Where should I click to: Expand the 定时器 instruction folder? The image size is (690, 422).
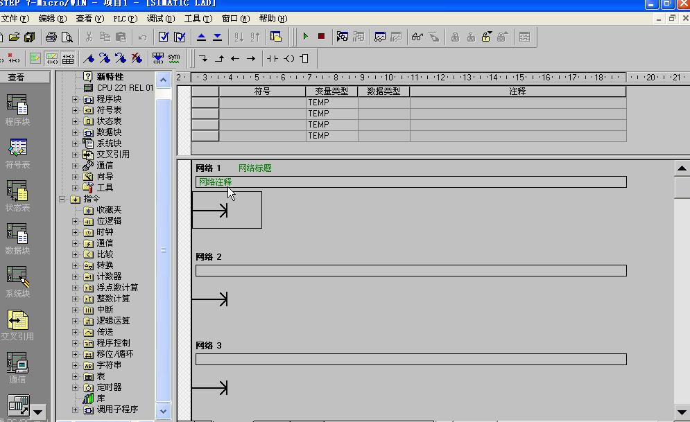pyautogui.click(x=76, y=387)
